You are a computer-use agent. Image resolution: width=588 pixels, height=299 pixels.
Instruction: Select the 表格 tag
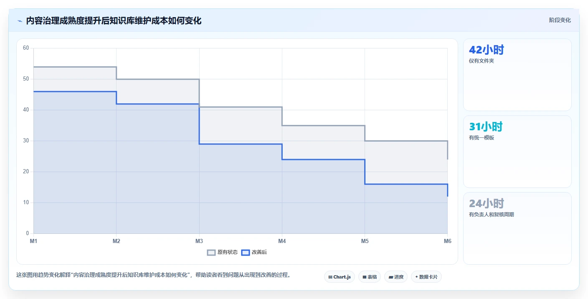click(370, 277)
